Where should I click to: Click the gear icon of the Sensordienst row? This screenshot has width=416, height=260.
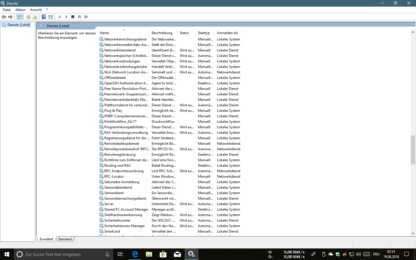[x=101, y=193]
